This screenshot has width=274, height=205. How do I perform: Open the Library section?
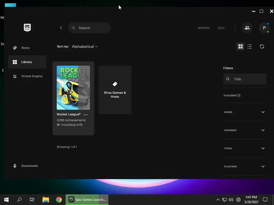click(x=27, y=62)
